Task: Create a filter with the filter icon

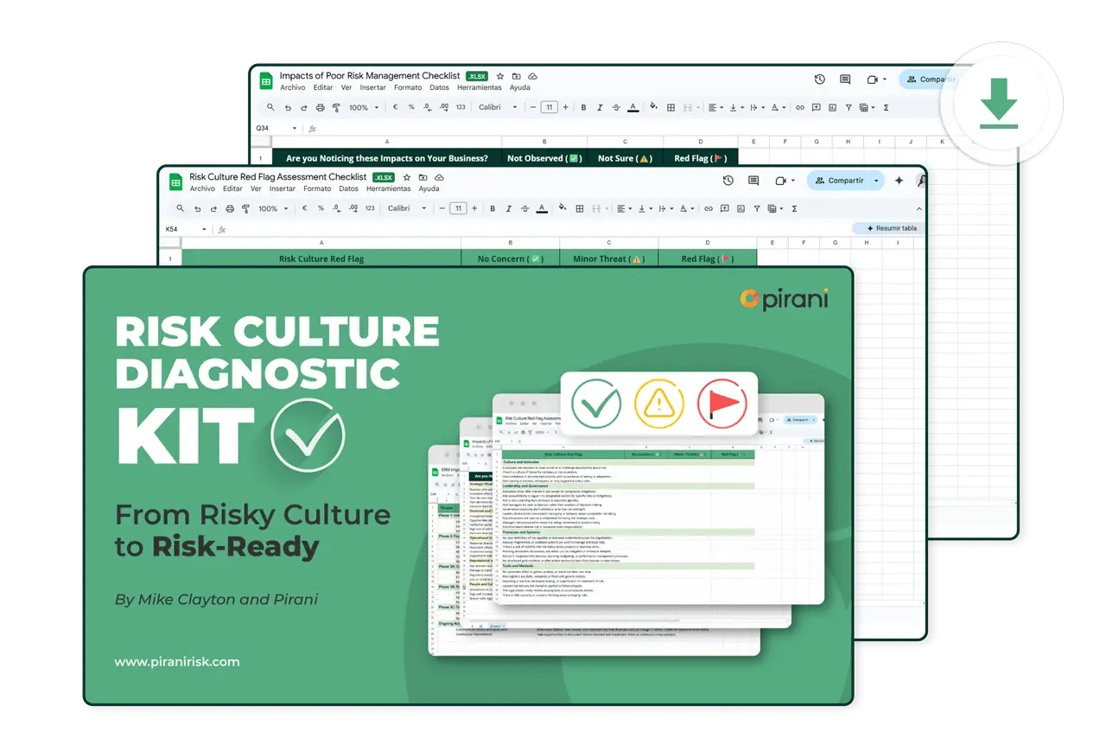Action: [x=757, y=208]
